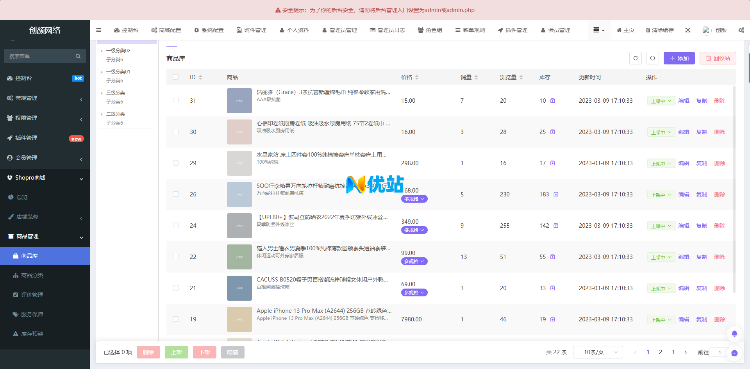Click the purple 添加 button
750x369 pixels.
679,58
